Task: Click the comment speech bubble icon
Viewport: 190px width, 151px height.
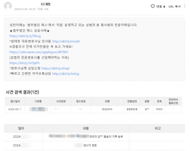Action: tap(153, 6)
